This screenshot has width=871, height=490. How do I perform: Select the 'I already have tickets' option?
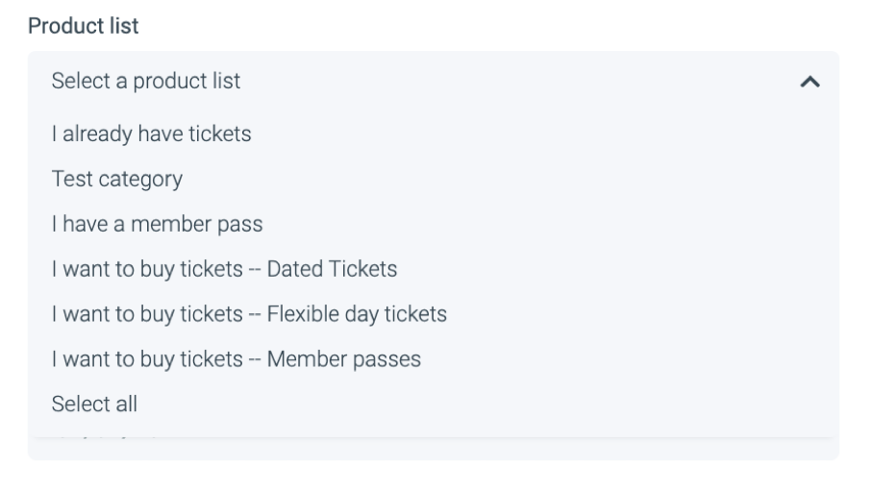click(152, 134)
